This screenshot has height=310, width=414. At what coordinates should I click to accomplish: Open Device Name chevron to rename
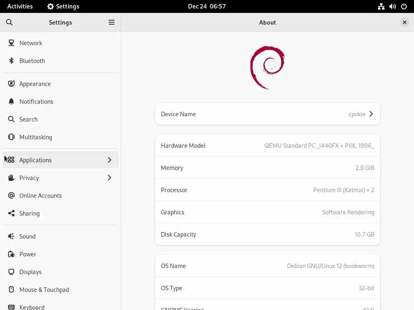click(x=371, y=114)
